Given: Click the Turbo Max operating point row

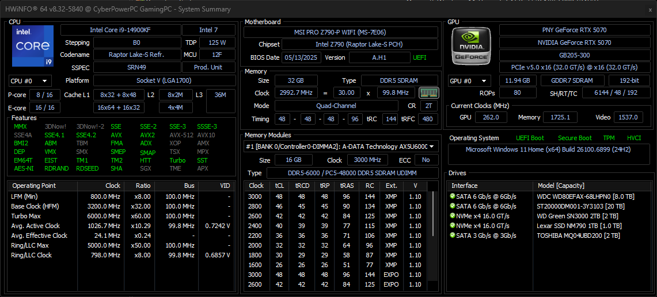Looking at the screenshot, I should tap(121, 216).
